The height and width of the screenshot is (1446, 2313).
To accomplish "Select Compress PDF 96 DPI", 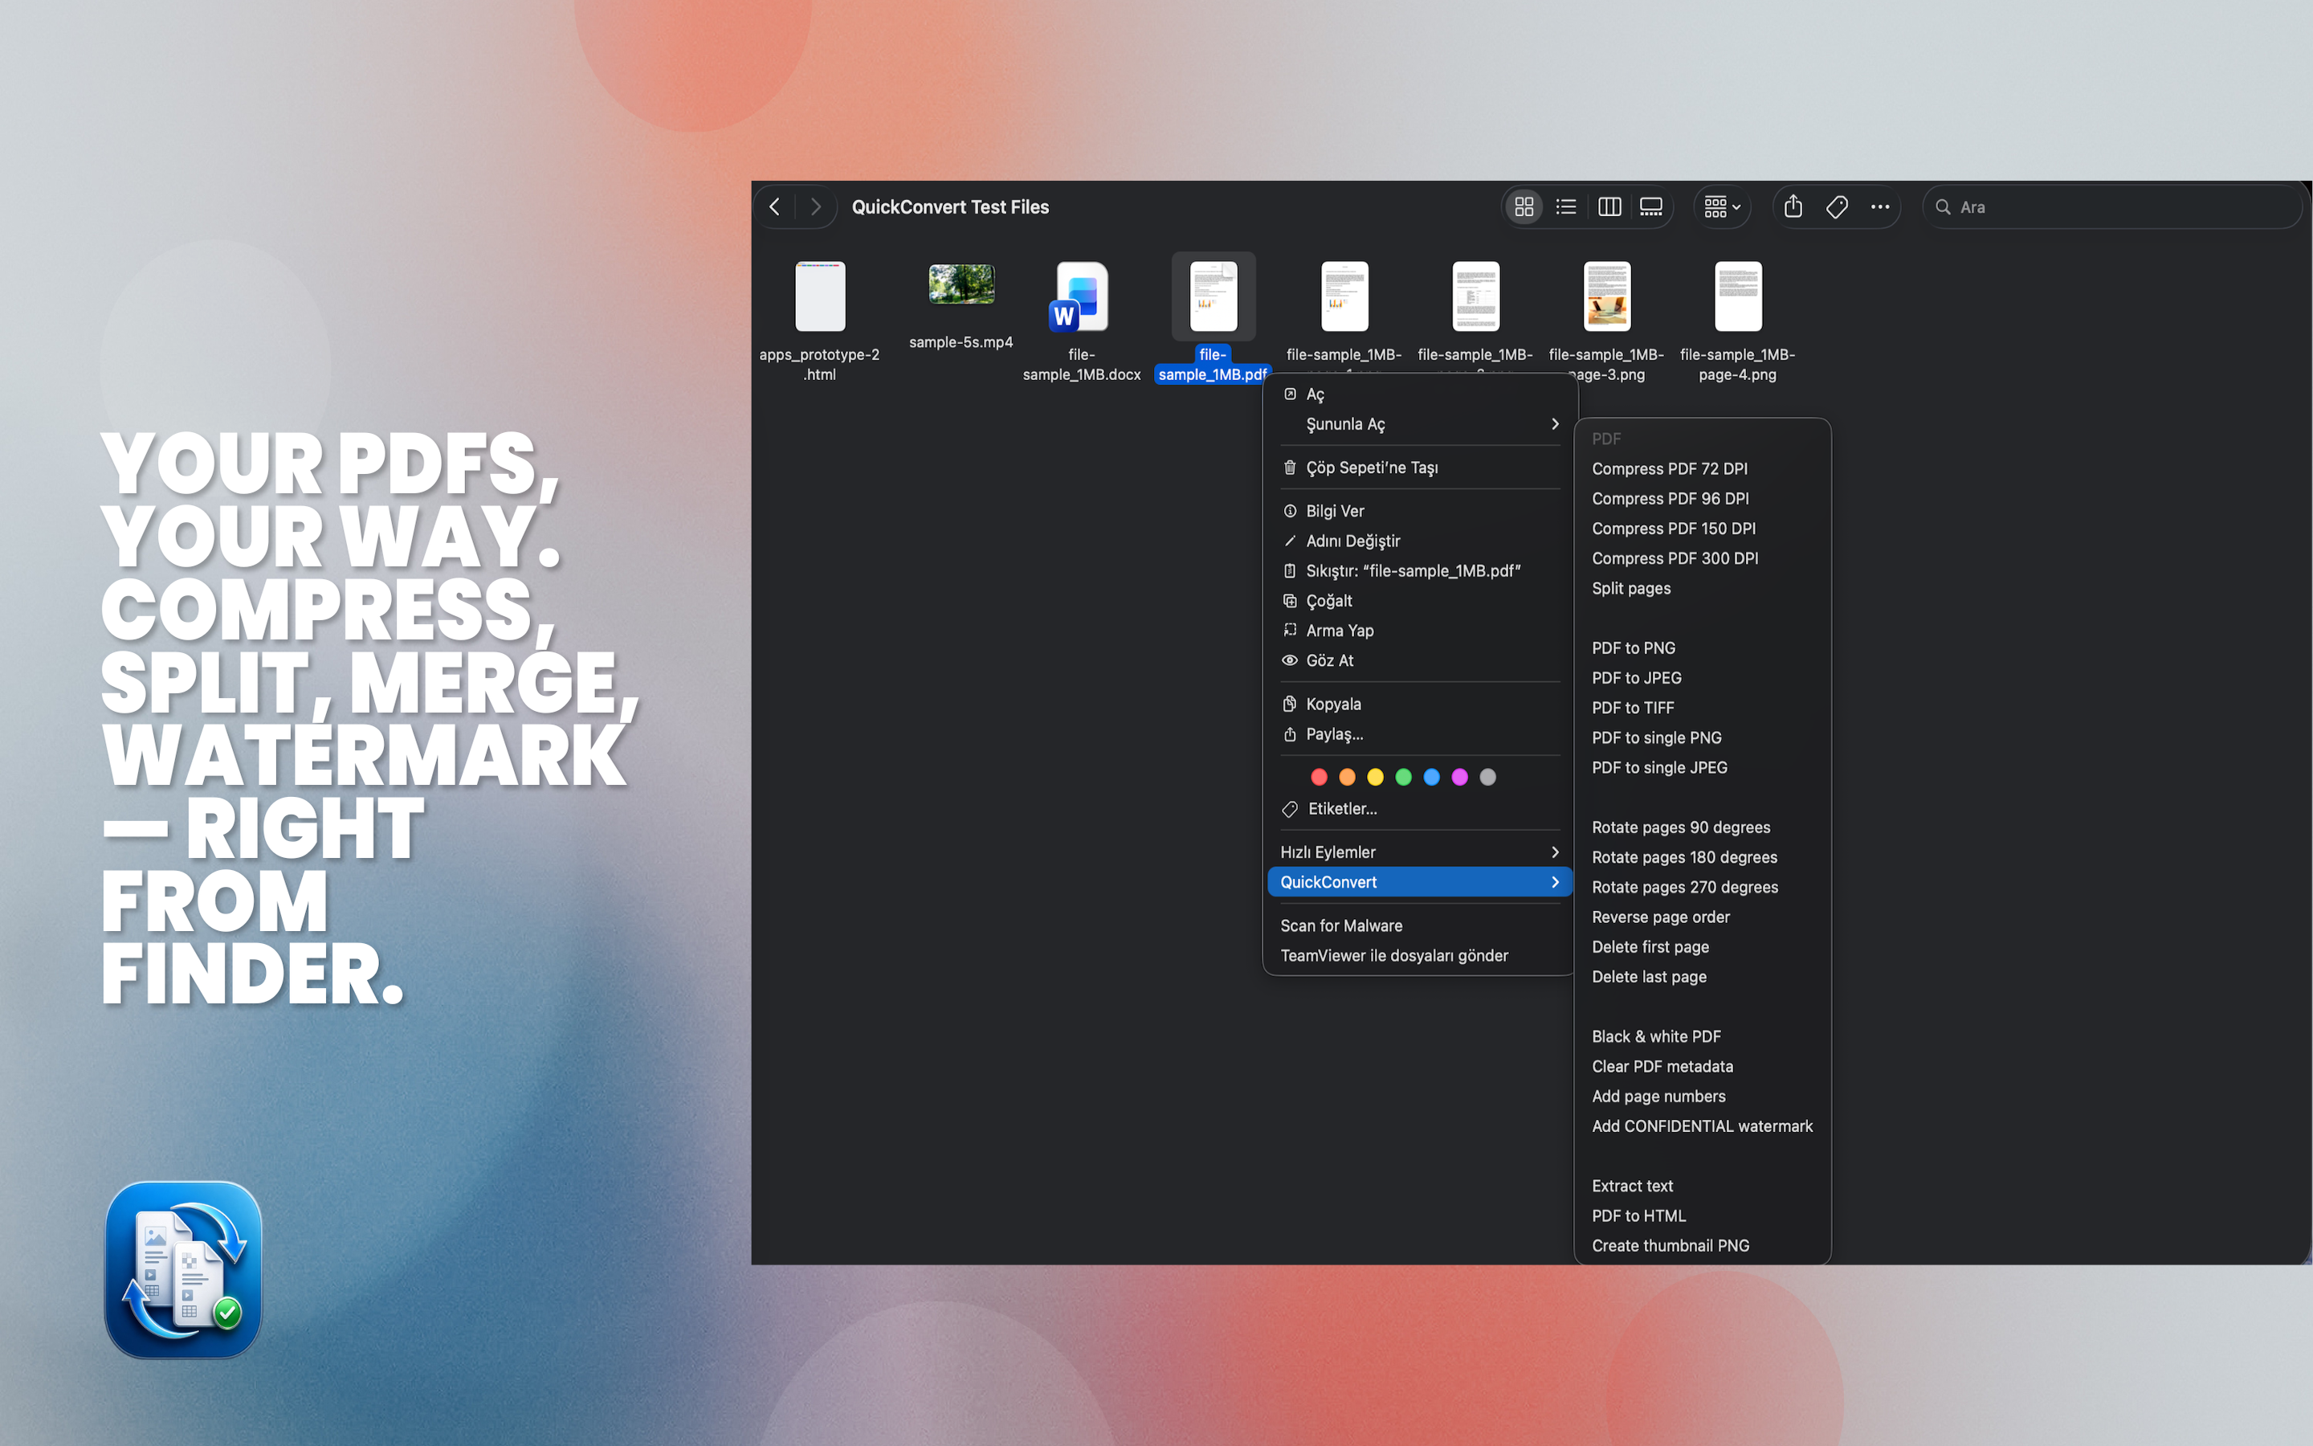I will (x=1703, y=498).
